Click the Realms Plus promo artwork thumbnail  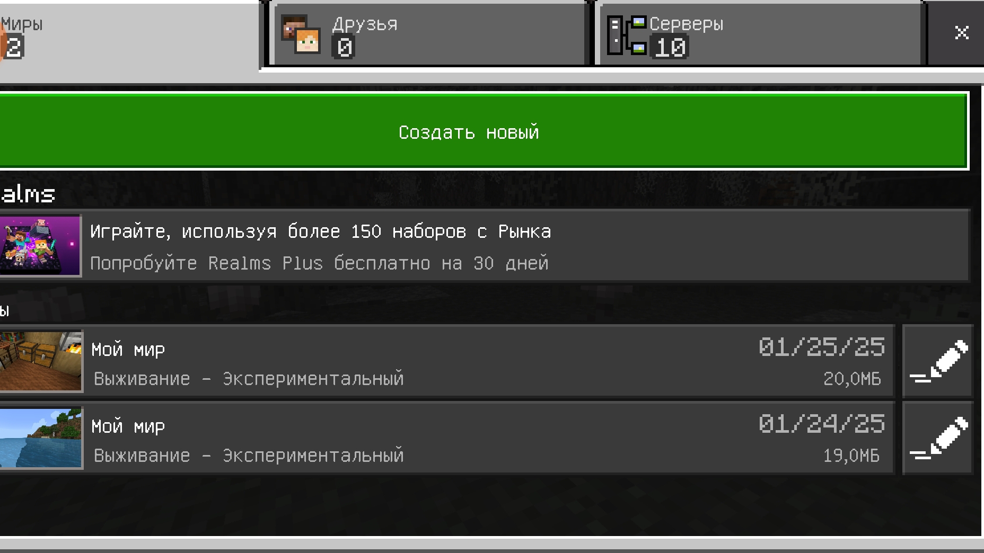pos(40,245)
